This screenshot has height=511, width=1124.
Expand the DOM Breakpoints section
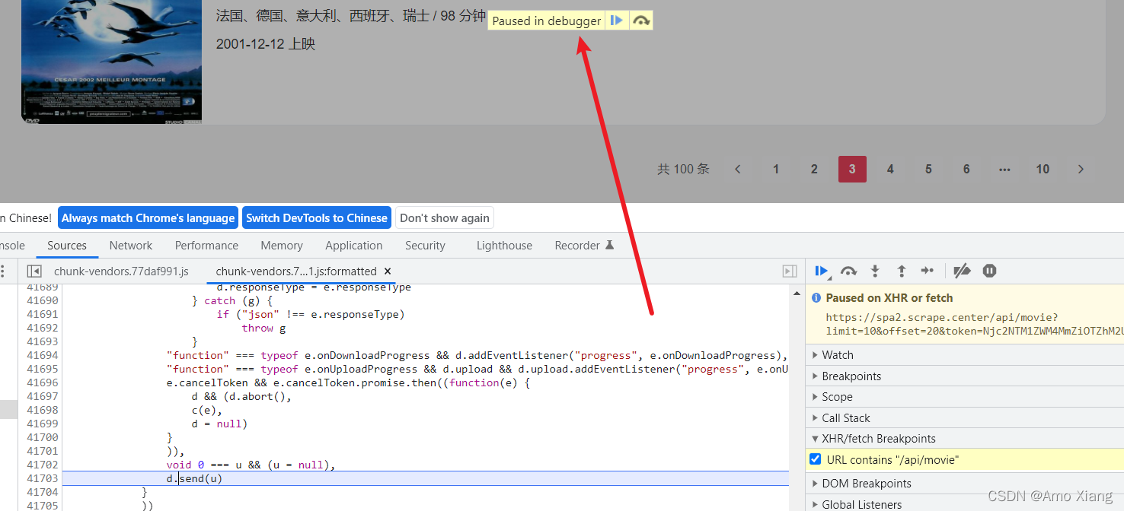pyautogui.click(x=965, y=484)
